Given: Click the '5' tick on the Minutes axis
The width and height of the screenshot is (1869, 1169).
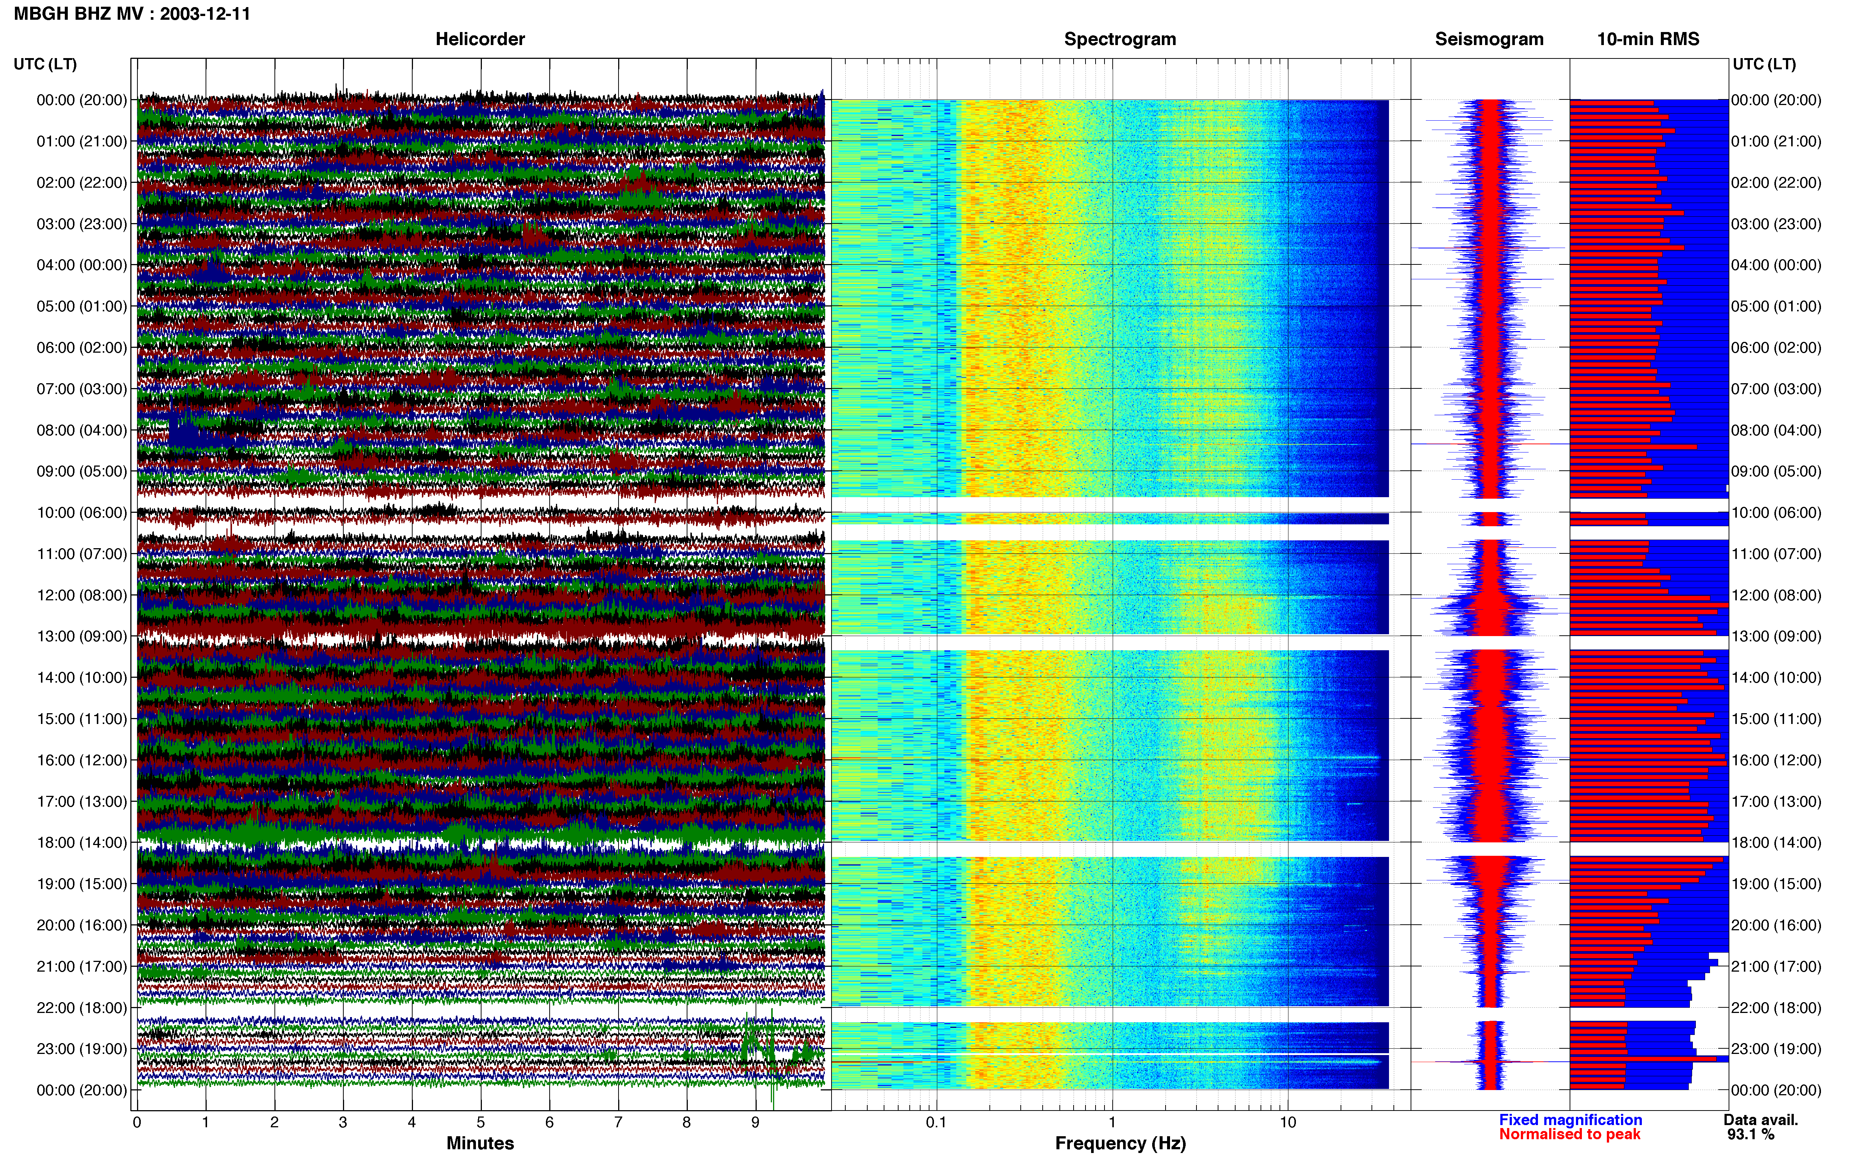Looking at the screenshot, I should pyautogui.click(x=481, y=1122).
